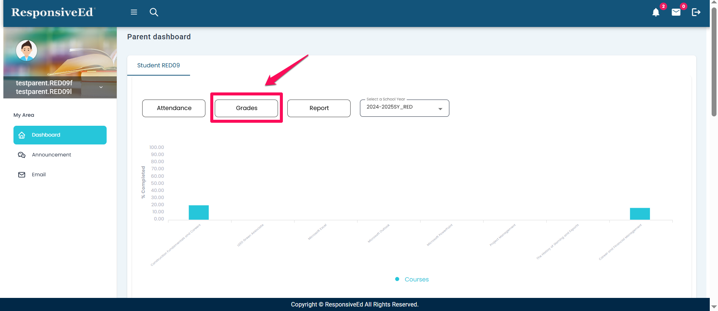Viewport: 718px width, 311px height.
Task: Click the Email envelope icon in sidebar
Action: click(x=22, y=175)
